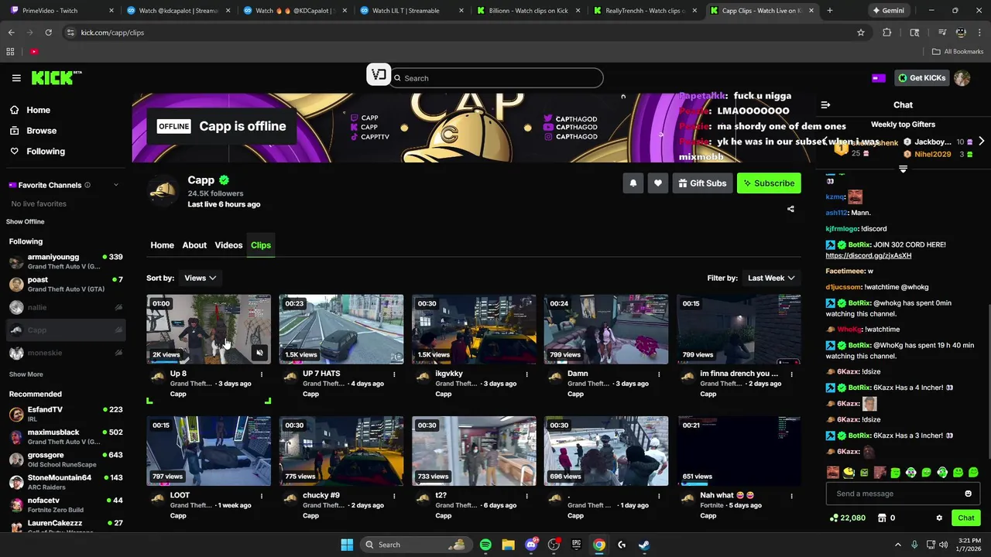Click the Favorite Channels info icon
Image resolution: width=991 pixels, height=557 pixels.
pos(87,185)
